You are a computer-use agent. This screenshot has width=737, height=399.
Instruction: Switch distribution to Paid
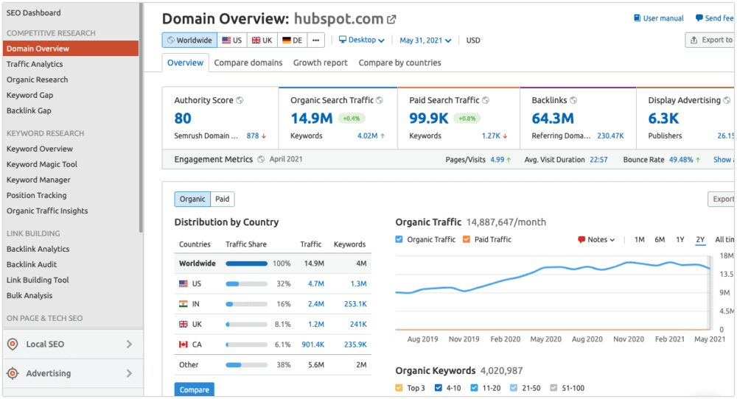coord(223,199)
